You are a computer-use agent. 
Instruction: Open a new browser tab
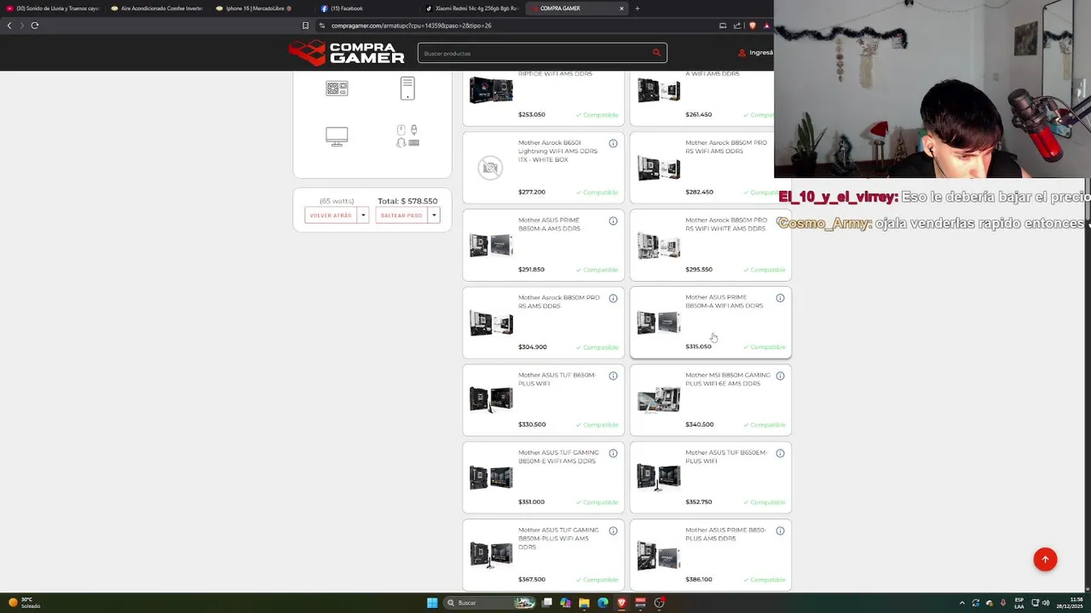(637, 9)
